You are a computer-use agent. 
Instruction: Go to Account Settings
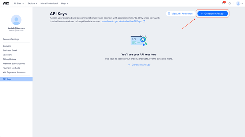[x=11, y=39]
